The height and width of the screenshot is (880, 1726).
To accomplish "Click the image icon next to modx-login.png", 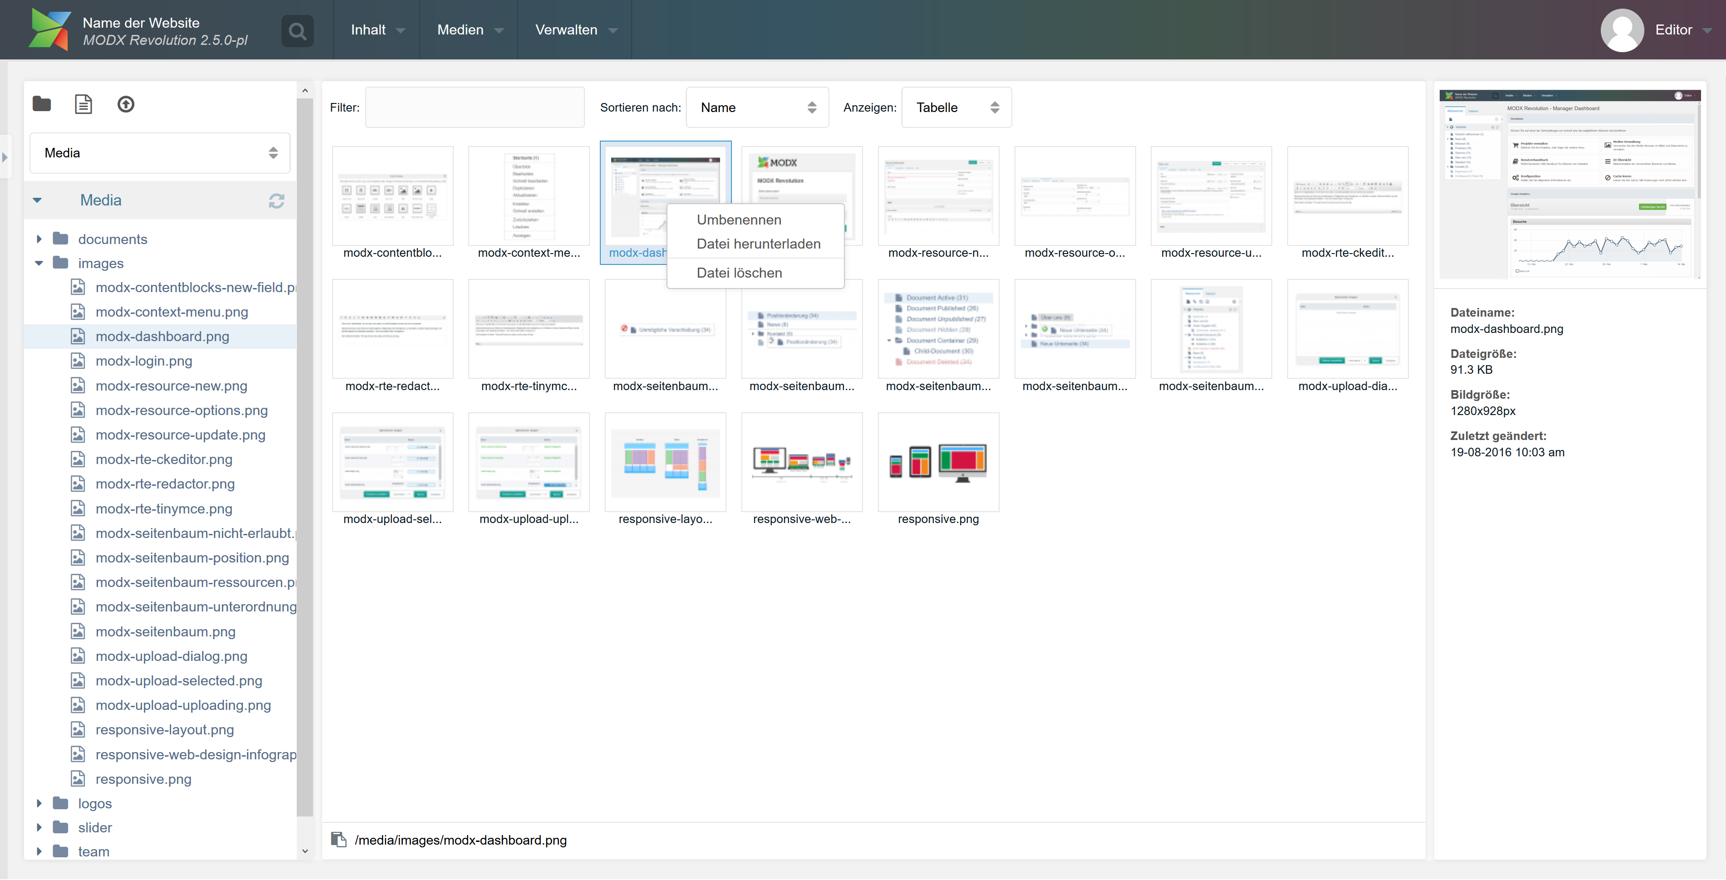I will pyautogui.click(x=78, y=360).
